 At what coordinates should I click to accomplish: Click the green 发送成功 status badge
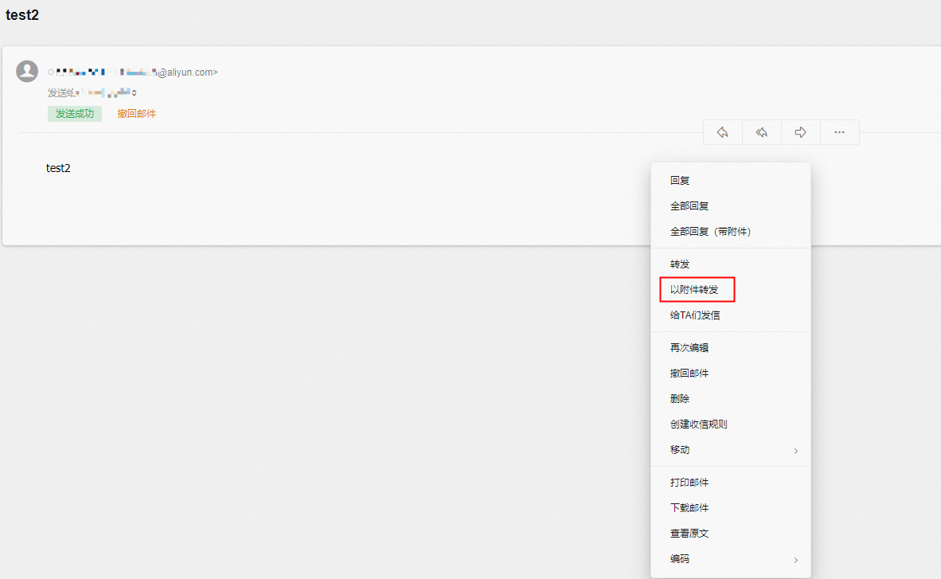pos(75,114)
